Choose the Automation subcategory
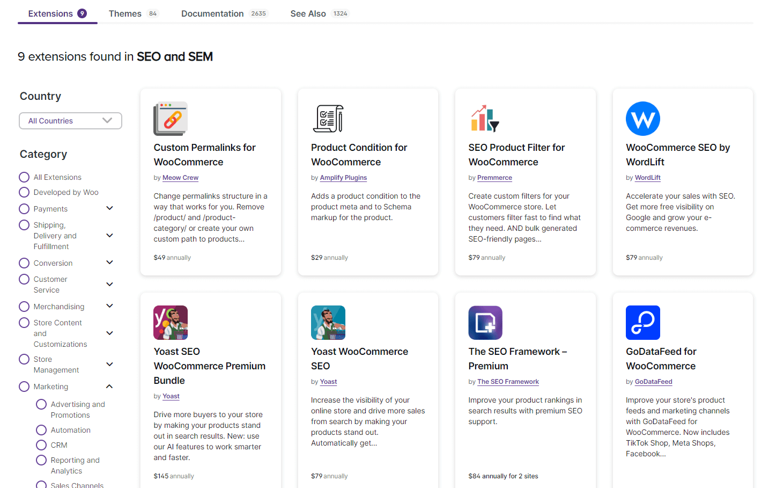Viewport: 776px width, 488px height. [41, 430]
